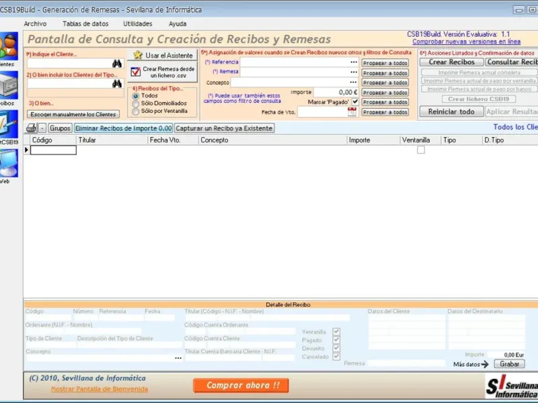Toggle Pagado checkbox in Detalle del Recibo

pyautogui.click(x=336, y=340)
